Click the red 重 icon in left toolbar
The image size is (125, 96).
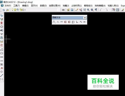pos(1,23)
